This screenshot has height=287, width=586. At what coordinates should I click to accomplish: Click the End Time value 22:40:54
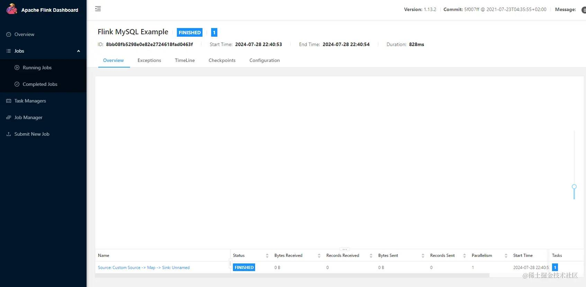click(x=346, y=44)
